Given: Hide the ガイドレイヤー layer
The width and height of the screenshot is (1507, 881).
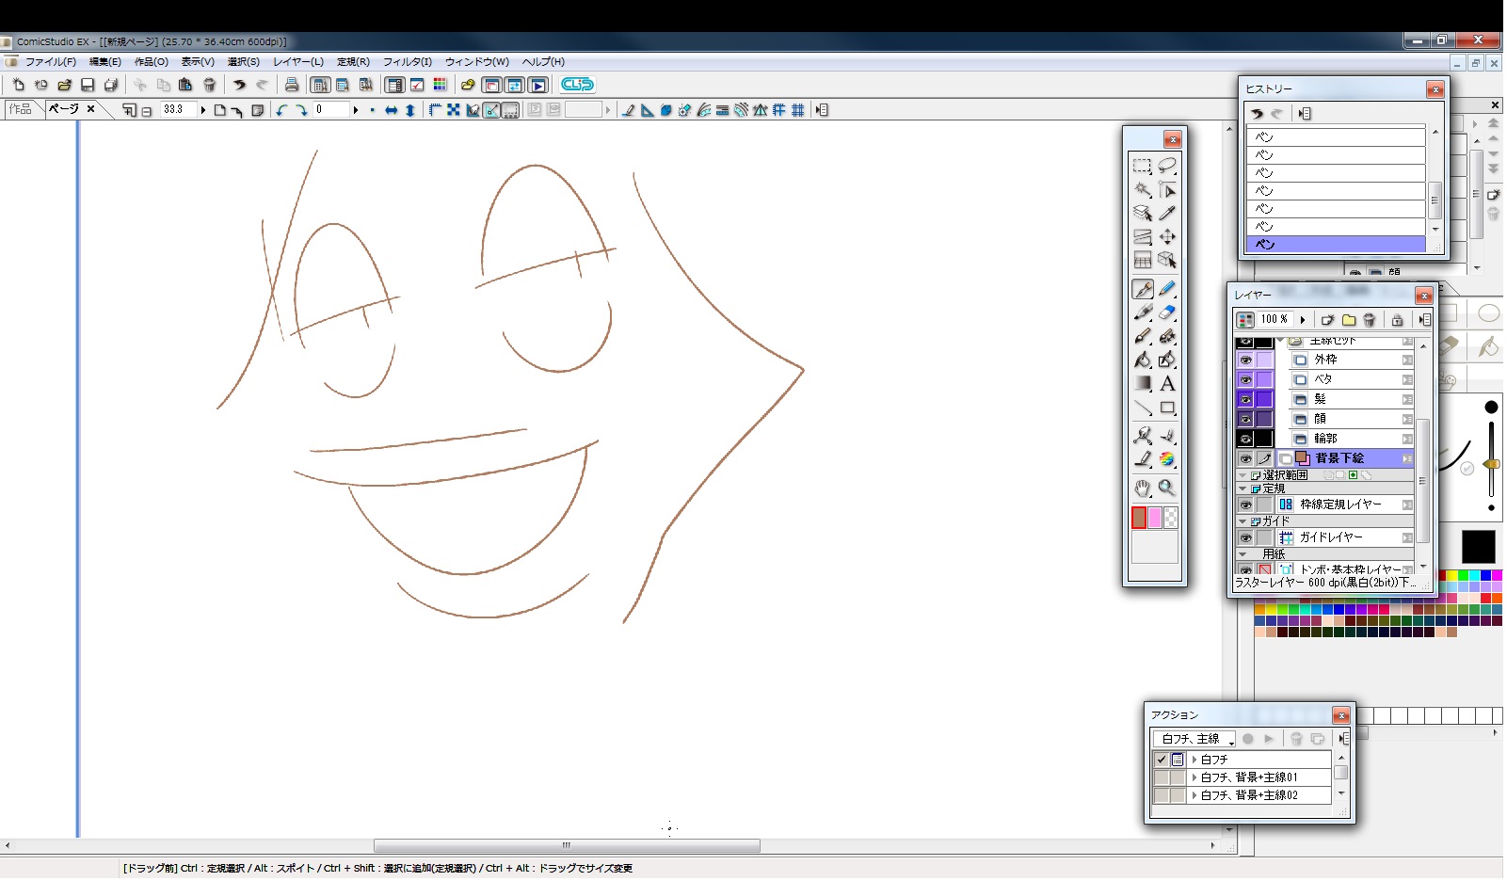Looking at the screenshot, I should coord(1245,537).
